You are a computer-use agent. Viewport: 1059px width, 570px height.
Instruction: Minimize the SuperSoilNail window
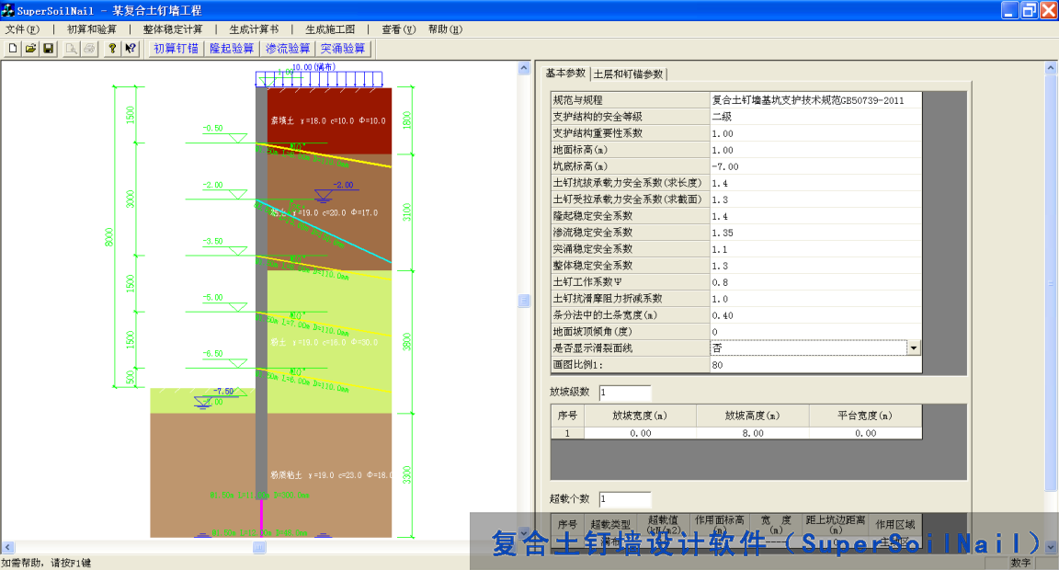point(1009,10)
